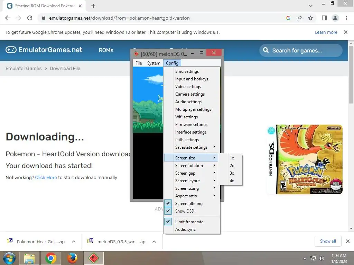Screen dimensions: 354x265
Task: Open melonDS zip download options chevron
Action: pos(154,242)
